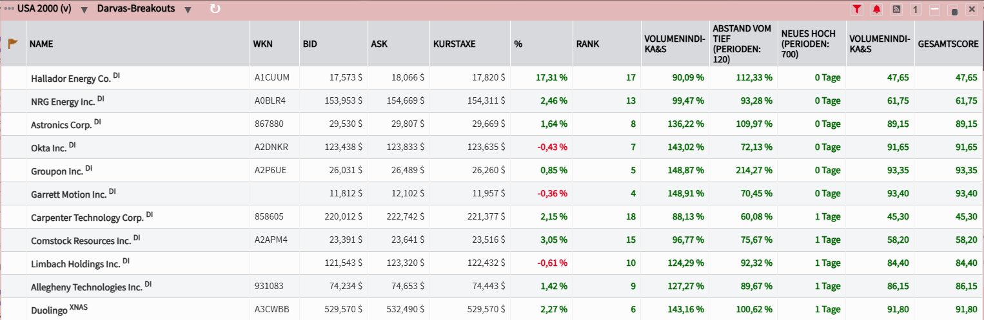The height and width of the screenshot is (320, 984).
Task: Open NRG Energy Inc. stock
Action: [x=63, y=101]
